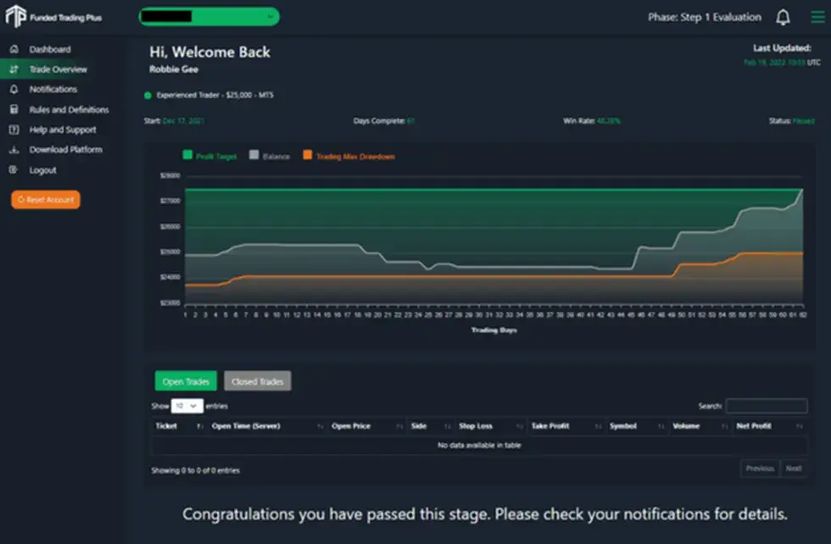Open the Show entries count dropdown

pos(187,406)
